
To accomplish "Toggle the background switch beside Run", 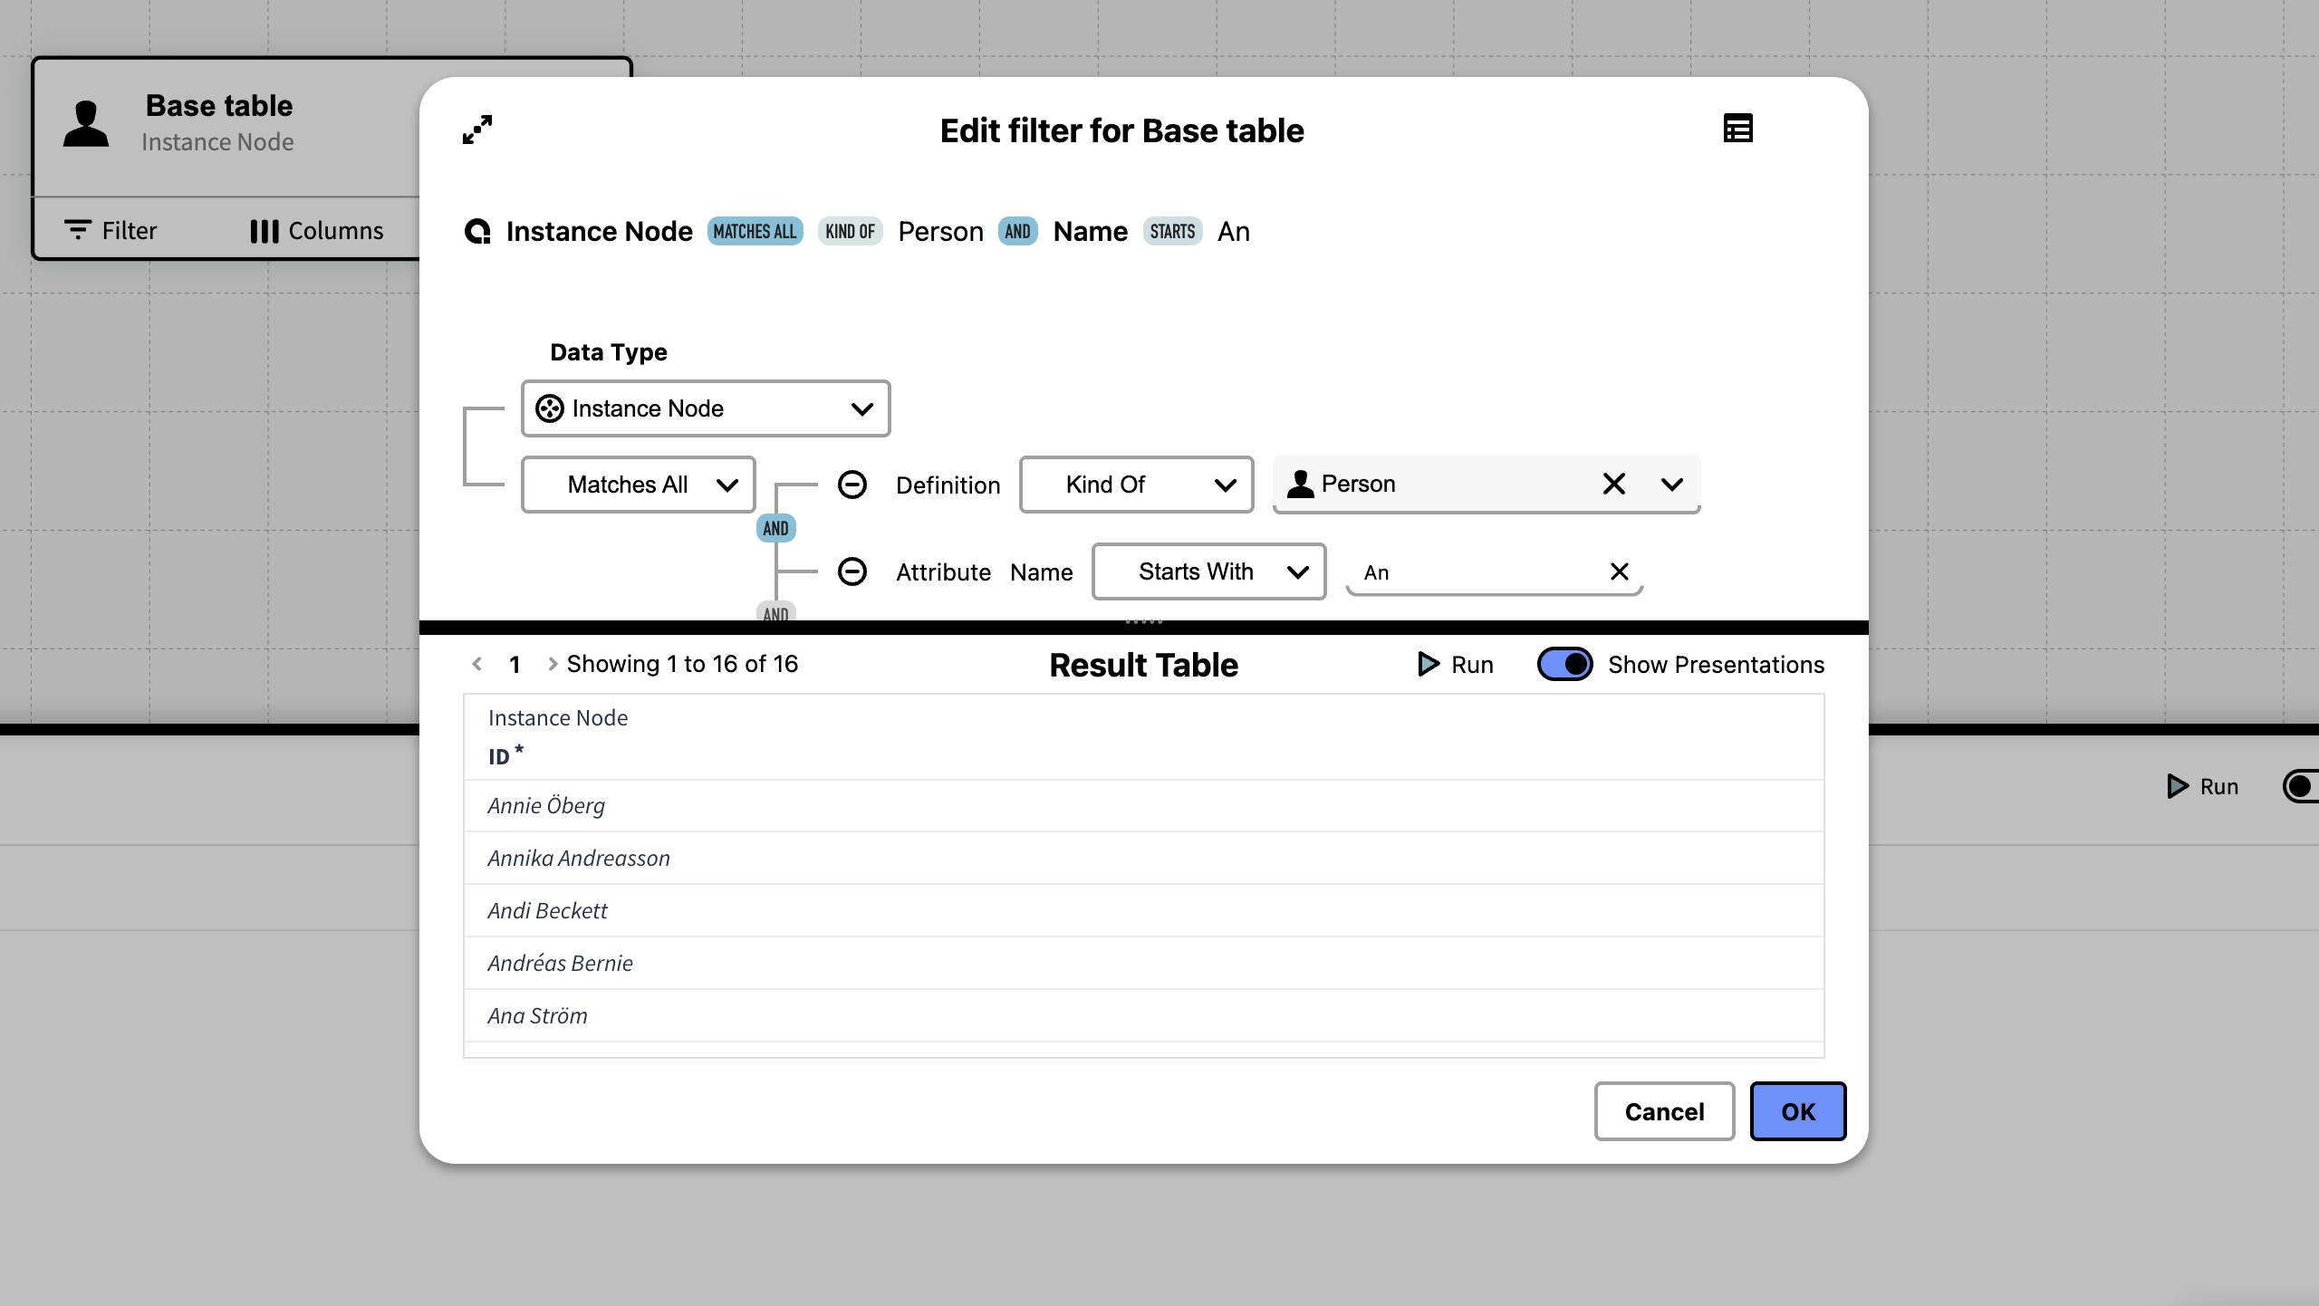I will (x=2301, y=786).
